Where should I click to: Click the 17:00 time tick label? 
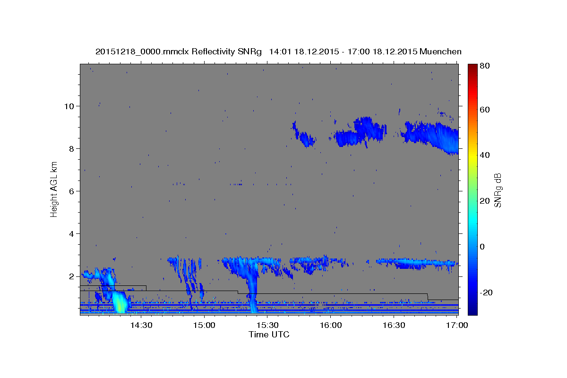(x=457, y=325)
